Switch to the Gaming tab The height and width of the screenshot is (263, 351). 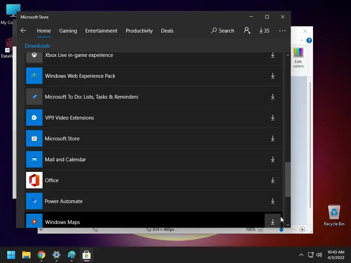tap(68, 30)
